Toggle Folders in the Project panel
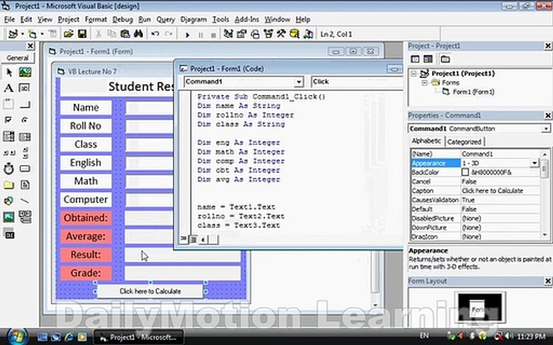The width and height of the screenshot is (553, 345). click(445, 59)
